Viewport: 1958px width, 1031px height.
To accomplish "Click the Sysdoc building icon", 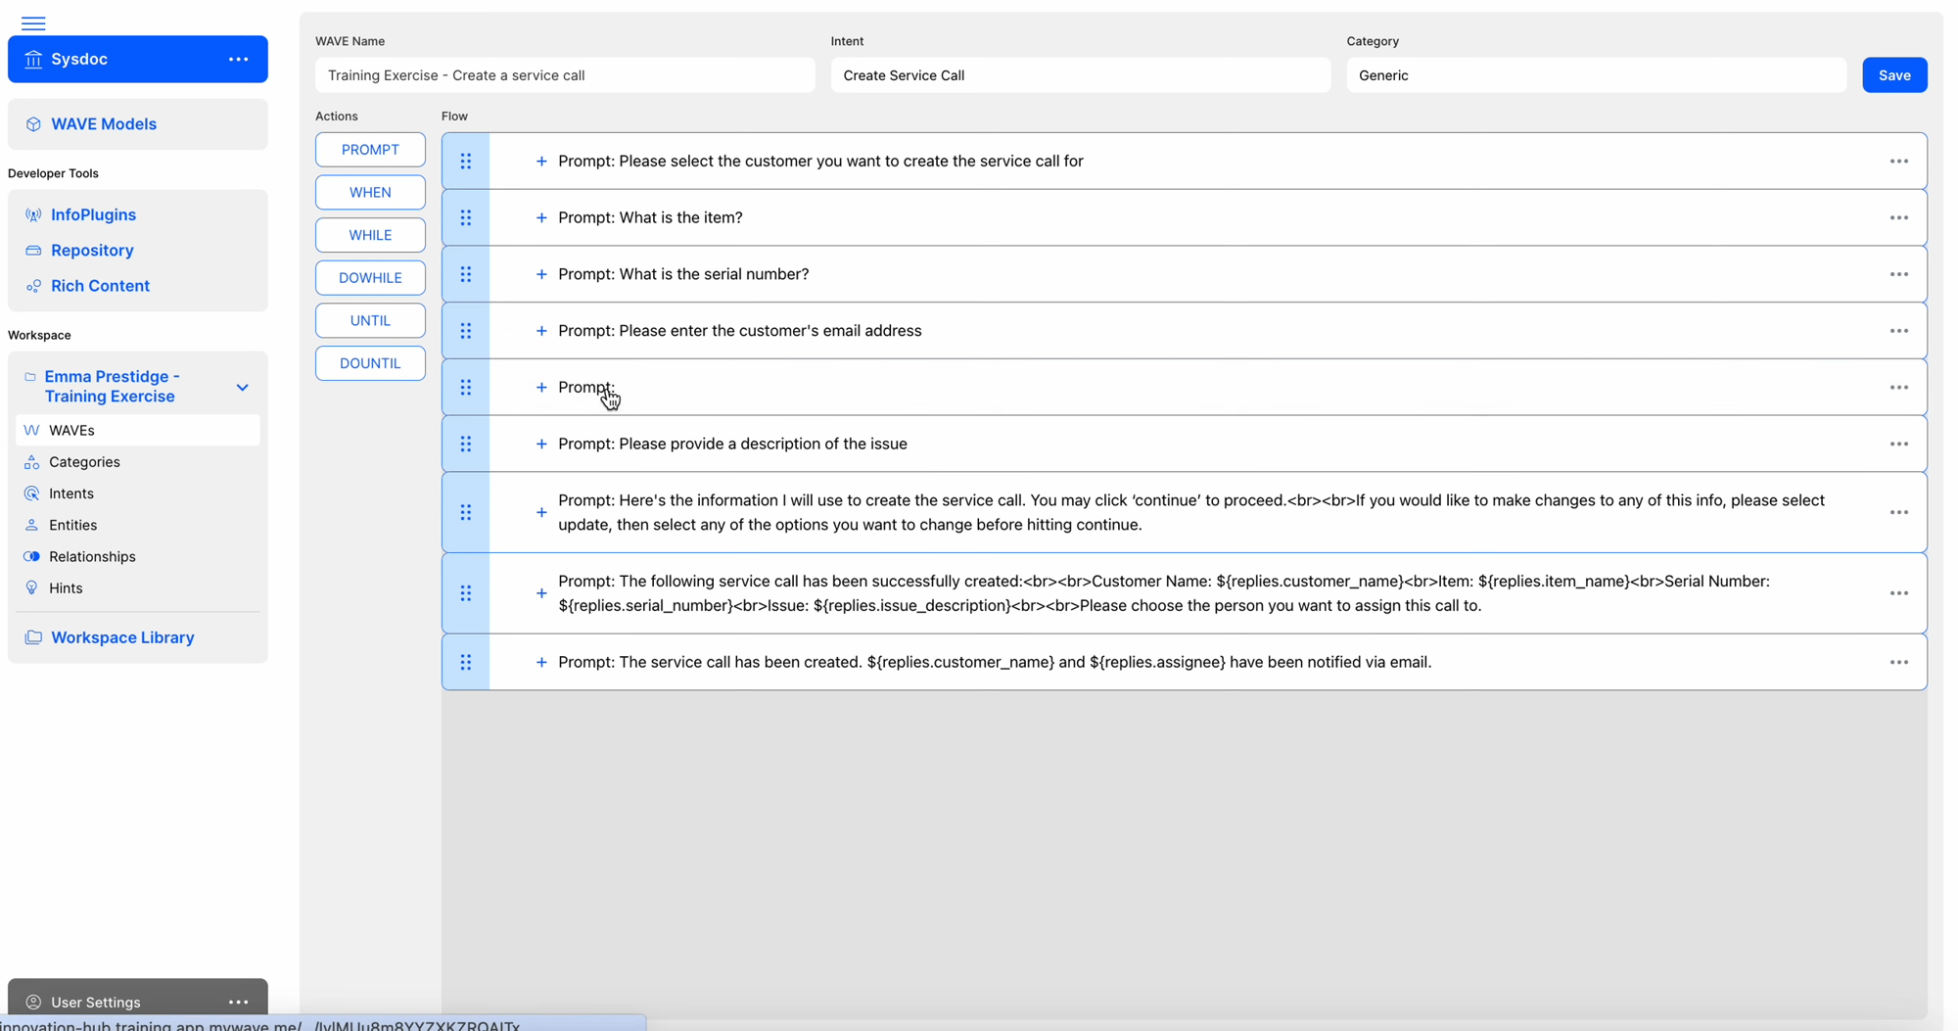I will point(33,59).
